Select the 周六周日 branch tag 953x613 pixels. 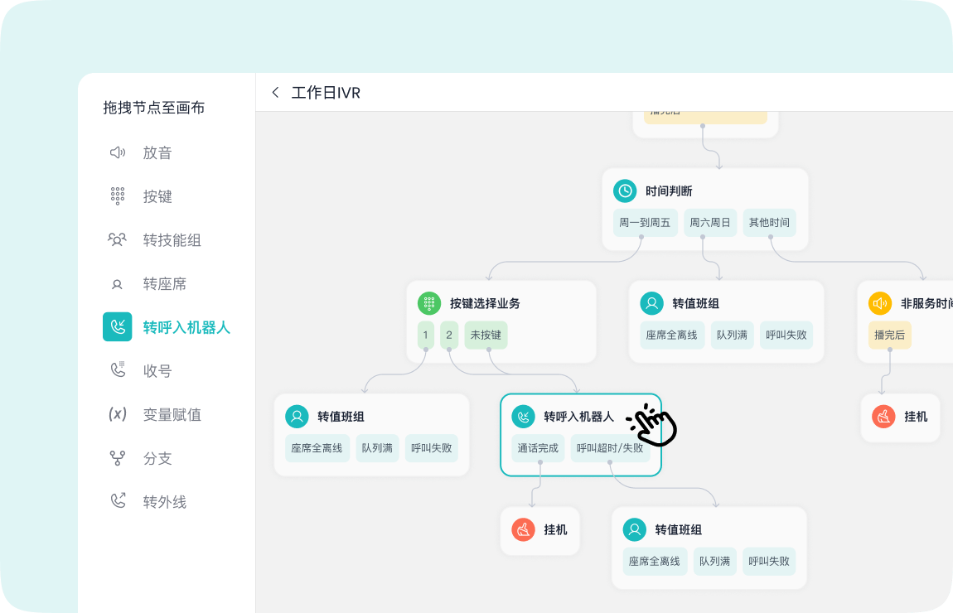(x=710, y=223)
